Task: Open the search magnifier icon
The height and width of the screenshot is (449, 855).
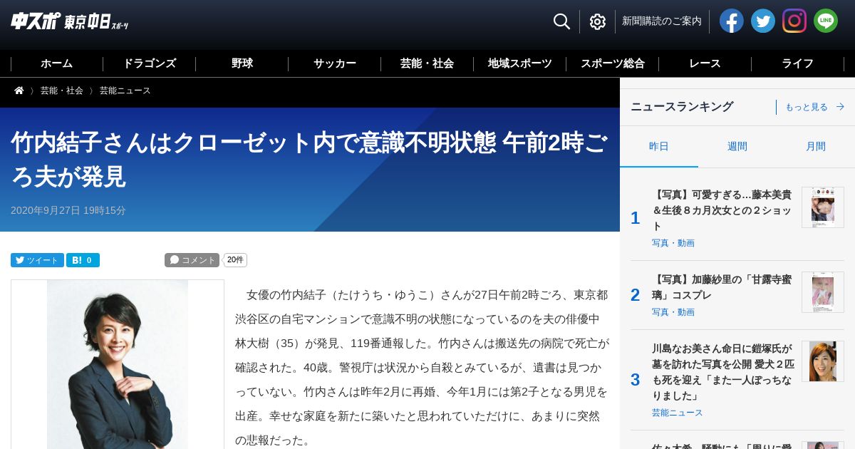Action: click(x=561, y=21)
